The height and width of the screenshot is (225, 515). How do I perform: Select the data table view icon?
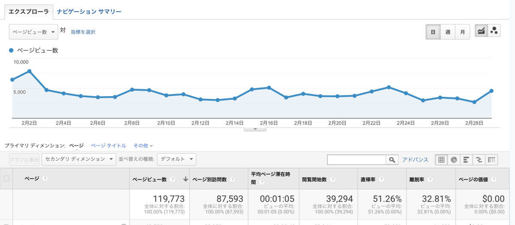441,160
